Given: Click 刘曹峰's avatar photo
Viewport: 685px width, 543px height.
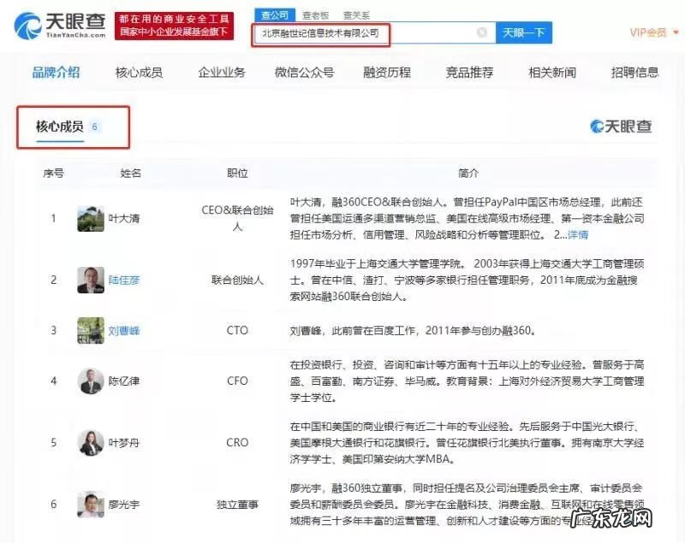Looking at the screenshot, I should coord(91,331).
